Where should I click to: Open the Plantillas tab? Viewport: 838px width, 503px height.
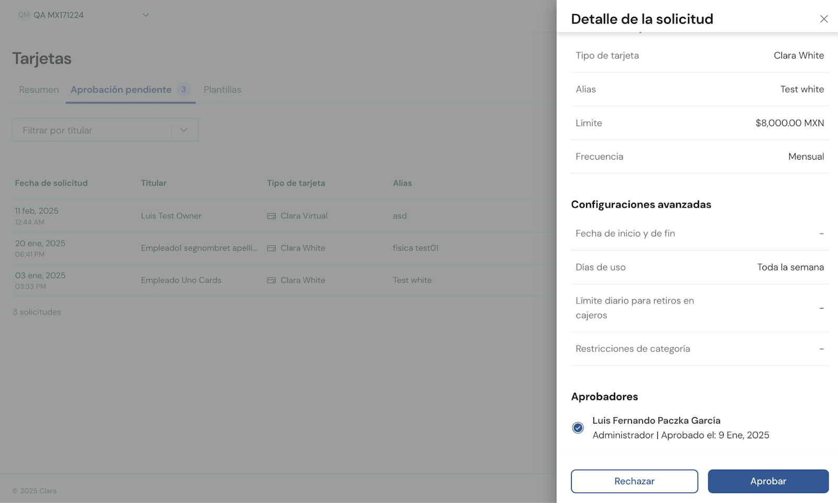pos(222,89)
